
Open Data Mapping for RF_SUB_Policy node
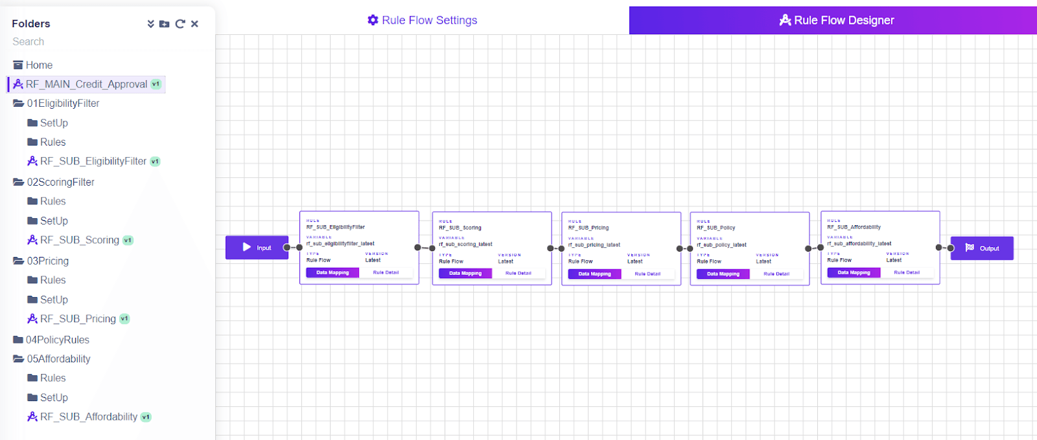[x=723, y=274]
